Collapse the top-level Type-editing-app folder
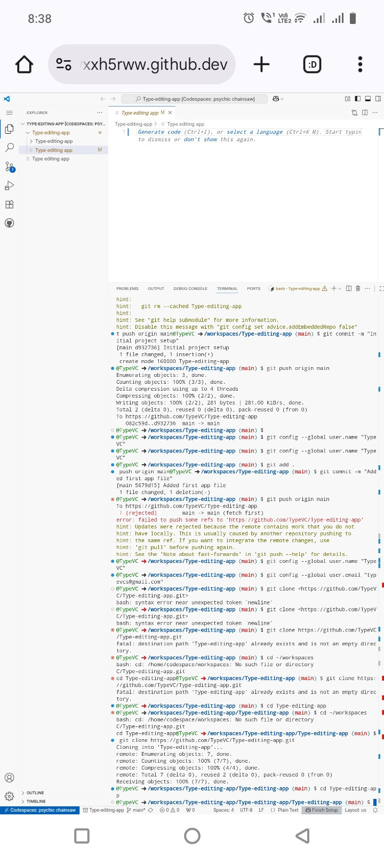Viewport: 384px width, 857px height. pyautogui.click(x=63, y=133)
